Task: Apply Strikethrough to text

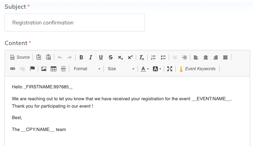Action: [111, 57]
